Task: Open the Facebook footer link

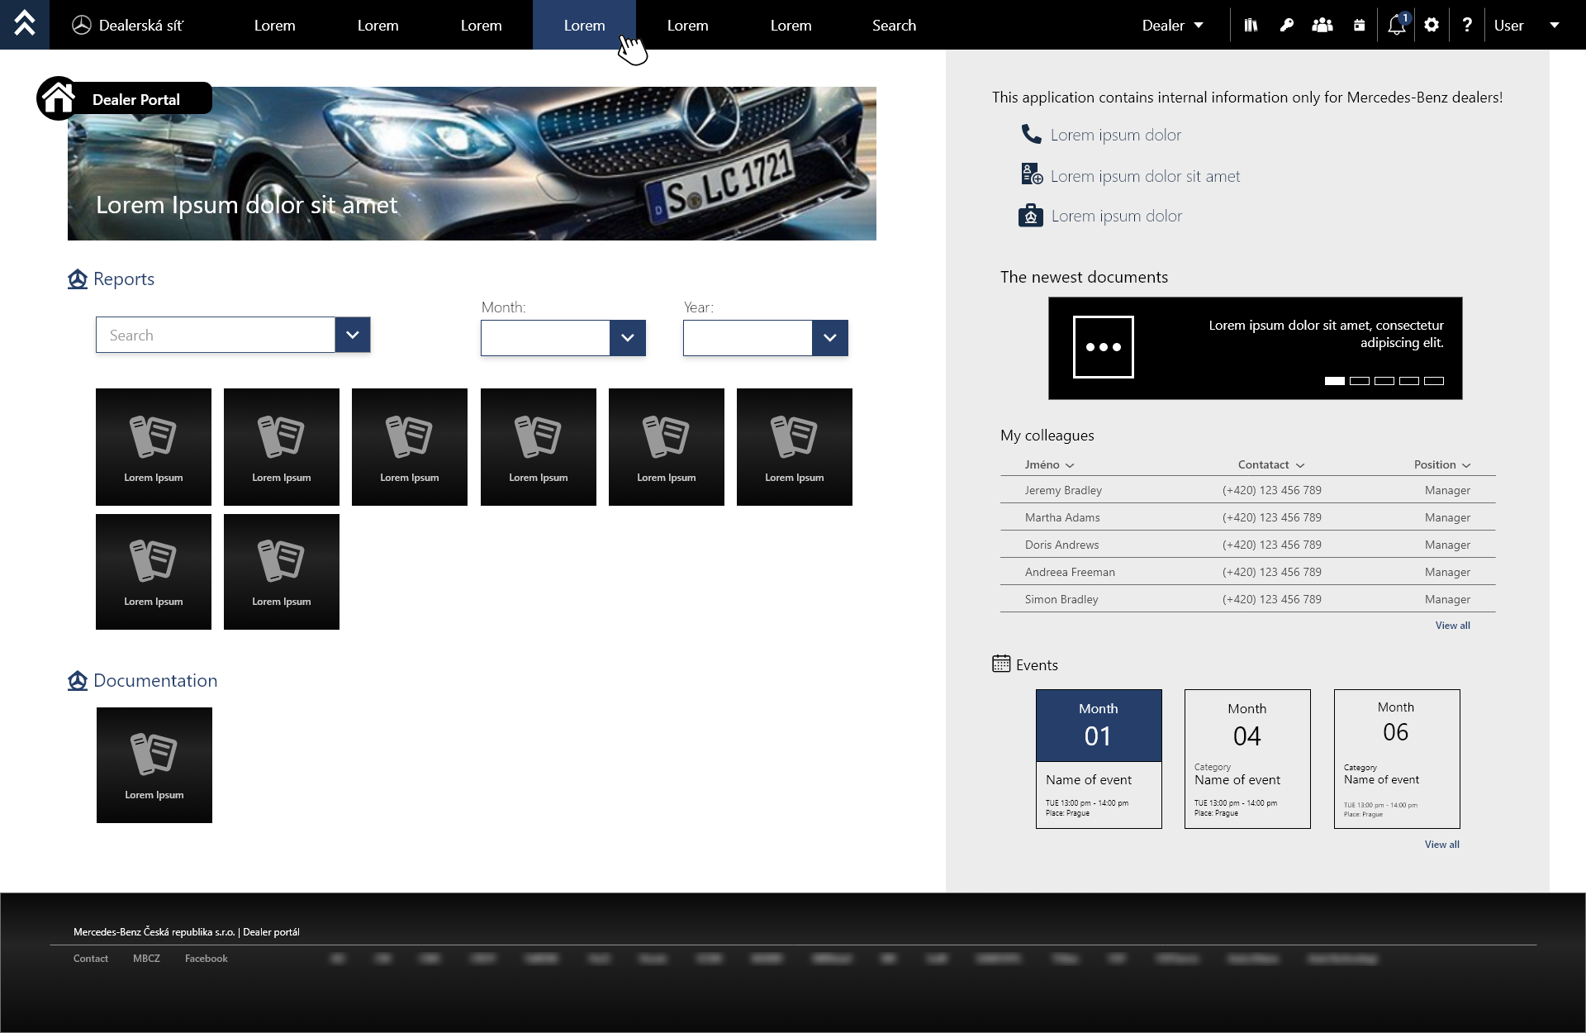Action: coord(206,959)
